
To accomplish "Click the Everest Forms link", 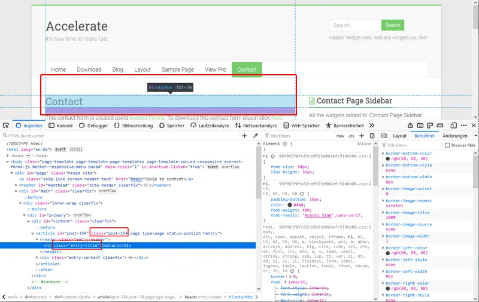I will coord(147,118).
